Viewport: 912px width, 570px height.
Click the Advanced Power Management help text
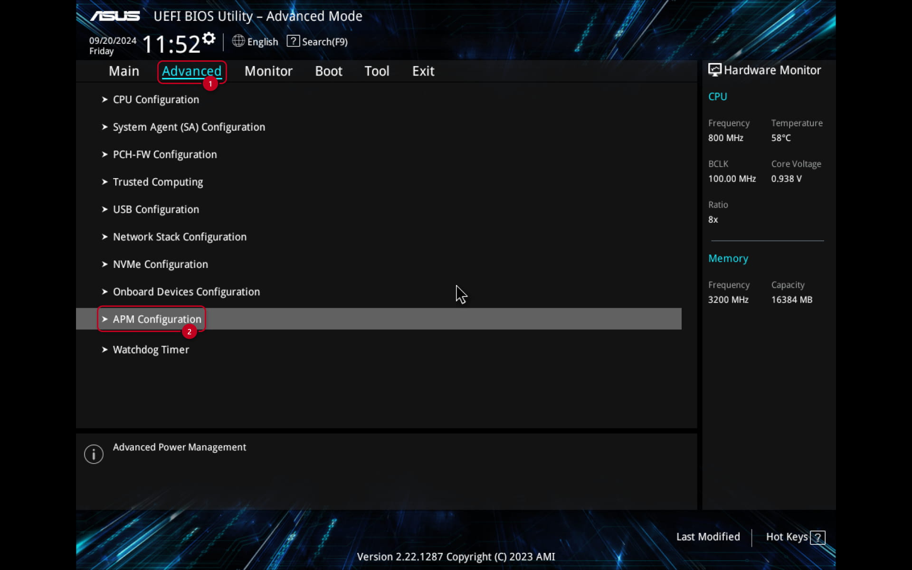pos(180,447)
